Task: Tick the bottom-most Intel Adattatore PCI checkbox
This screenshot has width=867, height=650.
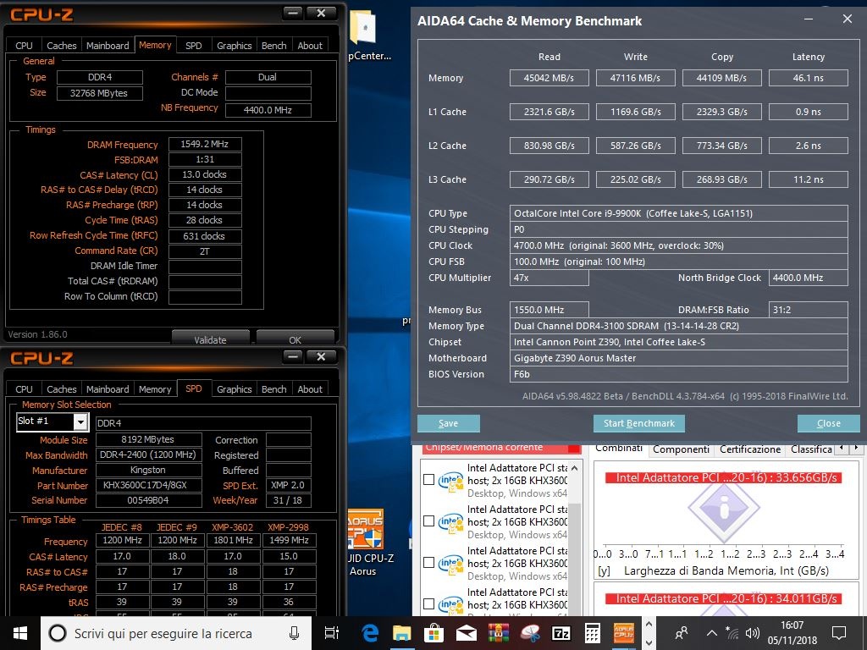Action: pos(428,604)
